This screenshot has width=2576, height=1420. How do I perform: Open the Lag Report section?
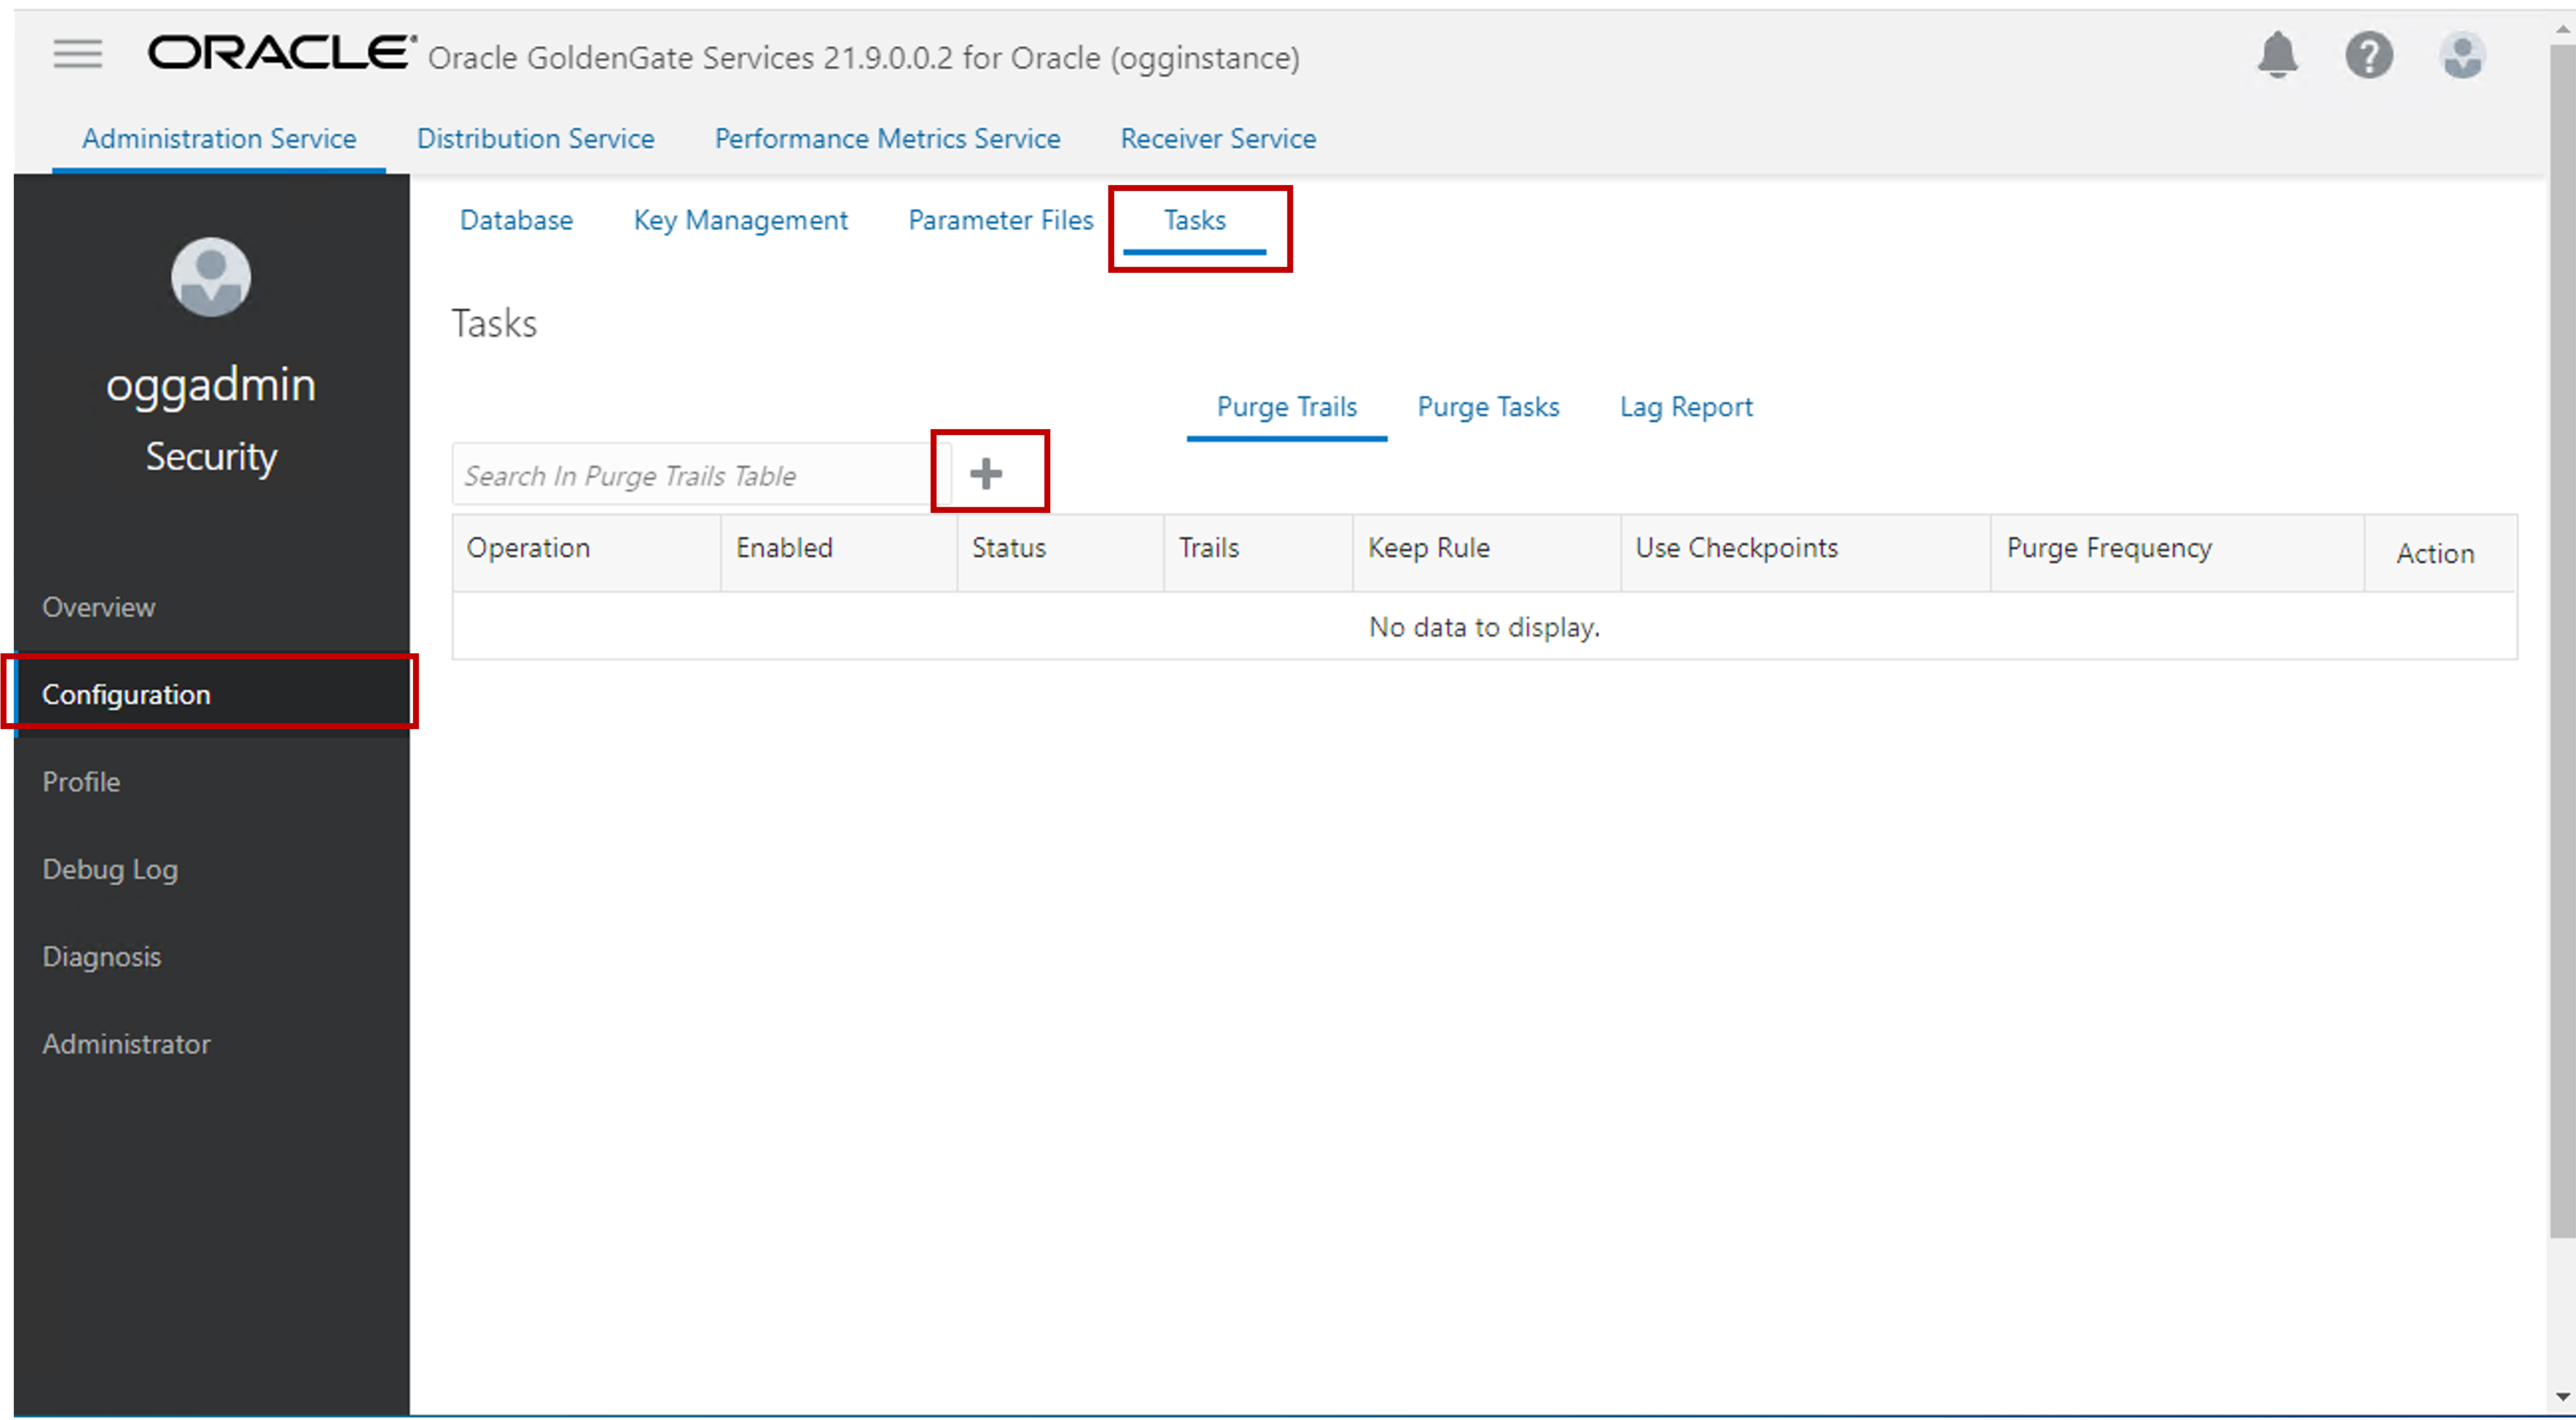tap(1683, 406)
